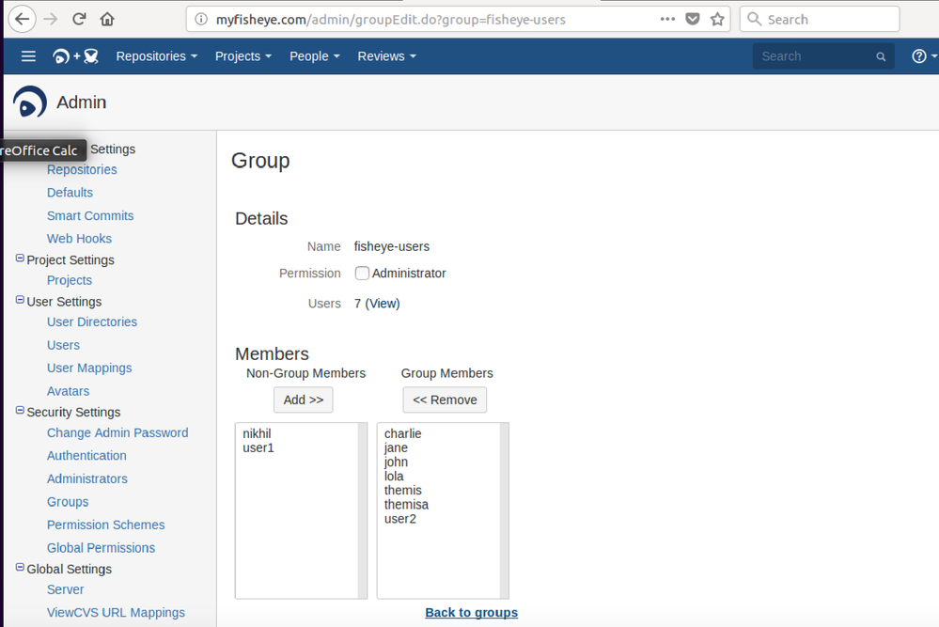Select themis in Group Members list
Screen dimensions: 939x627
coord(403,491)
